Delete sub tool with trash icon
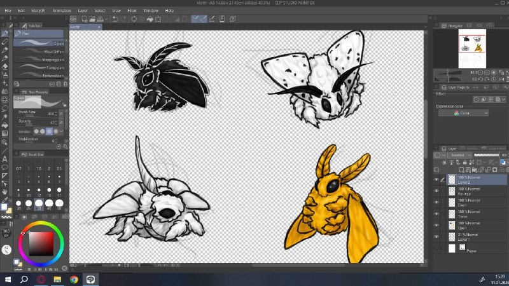This screenshot has height=286, width=509. pos(66,84)
